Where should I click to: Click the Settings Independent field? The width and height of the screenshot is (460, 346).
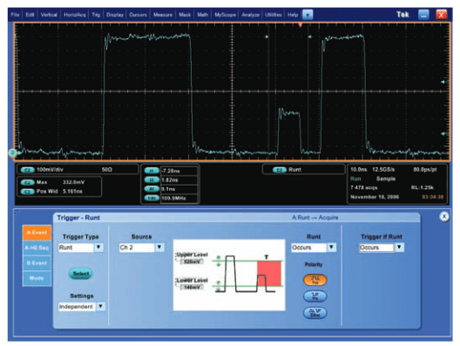click(x=78, y=307)
